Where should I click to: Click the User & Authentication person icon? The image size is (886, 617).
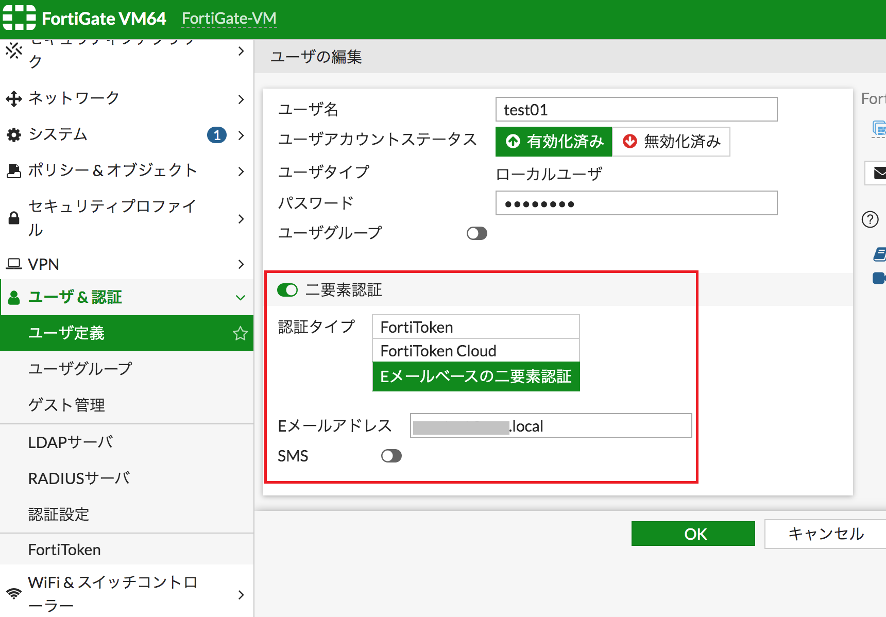tap(14, 297)
